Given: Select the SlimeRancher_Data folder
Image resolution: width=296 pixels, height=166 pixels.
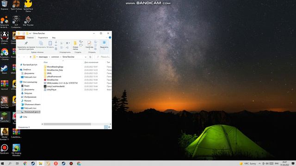Looking at the screenshot, I should (x=55, y=70).
